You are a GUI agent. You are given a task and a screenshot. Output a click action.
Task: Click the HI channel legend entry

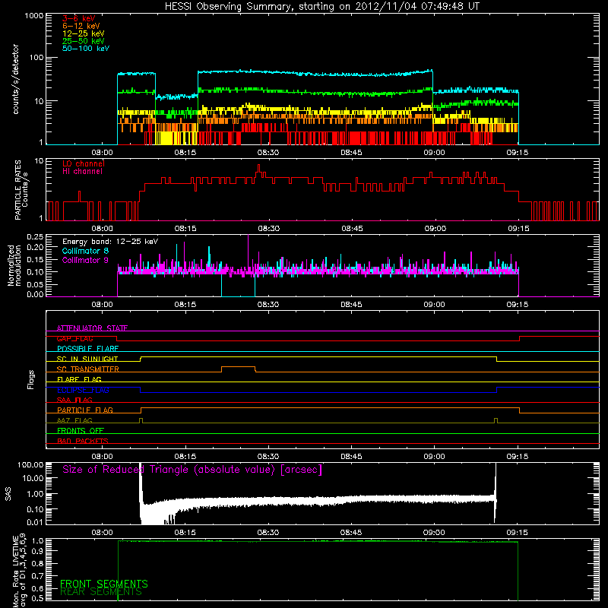pyautogui.click(x=82, y=172)
